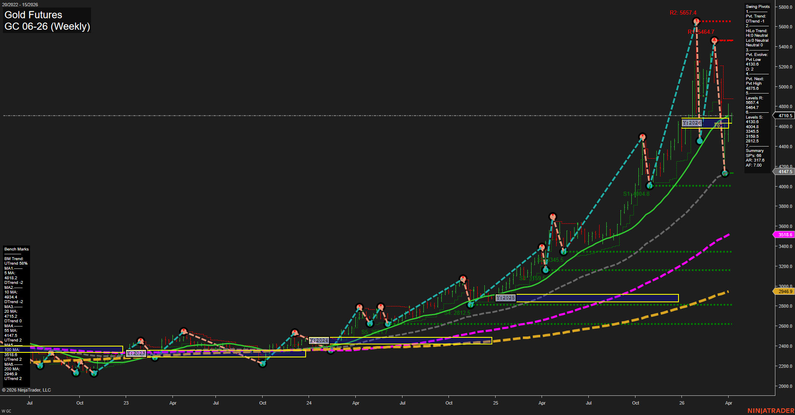Viewport: 795px width, 415px height.
Task: Click the X pivot marker near R1: 5464.7
Action: (714, 40)
